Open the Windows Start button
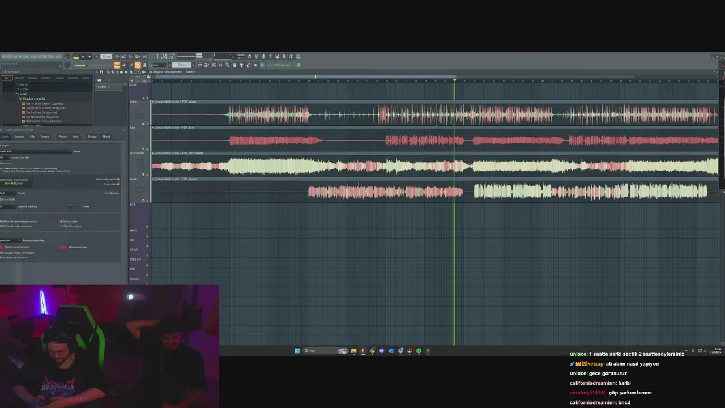Image resolution: width=725 pixels, height=408 pixels. click(297, 351)
